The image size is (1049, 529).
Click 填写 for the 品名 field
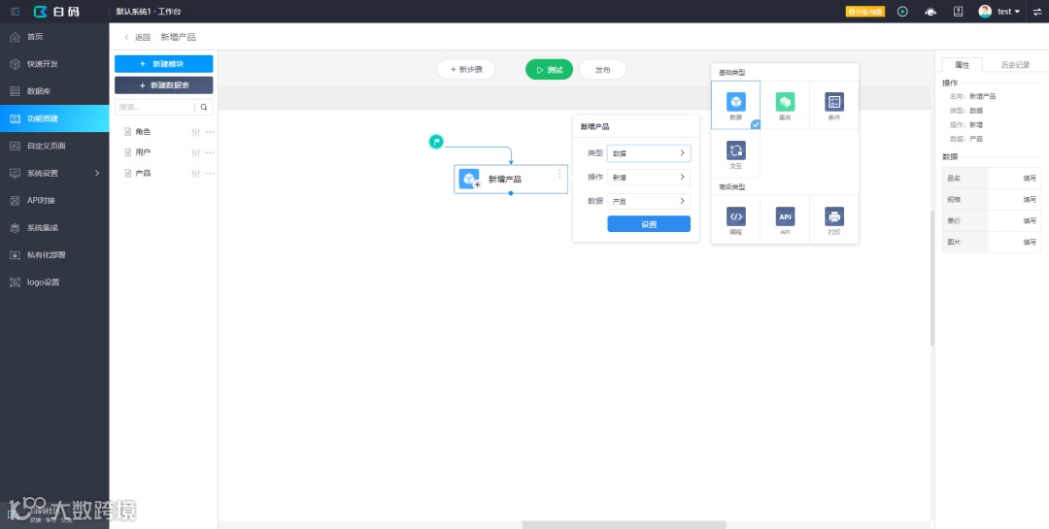pos(1030,179)
